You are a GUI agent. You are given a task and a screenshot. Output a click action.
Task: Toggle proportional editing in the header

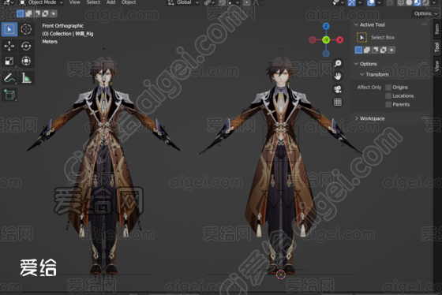[247, 3]
